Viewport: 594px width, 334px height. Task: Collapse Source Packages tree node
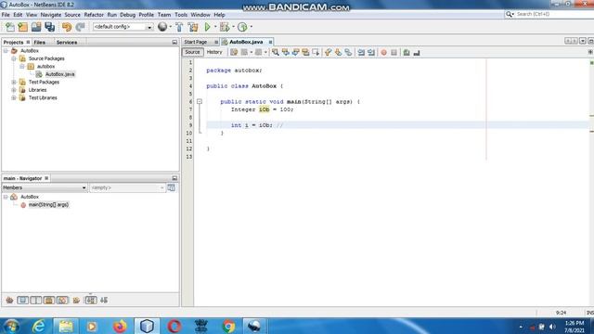(x=14, y=58)
